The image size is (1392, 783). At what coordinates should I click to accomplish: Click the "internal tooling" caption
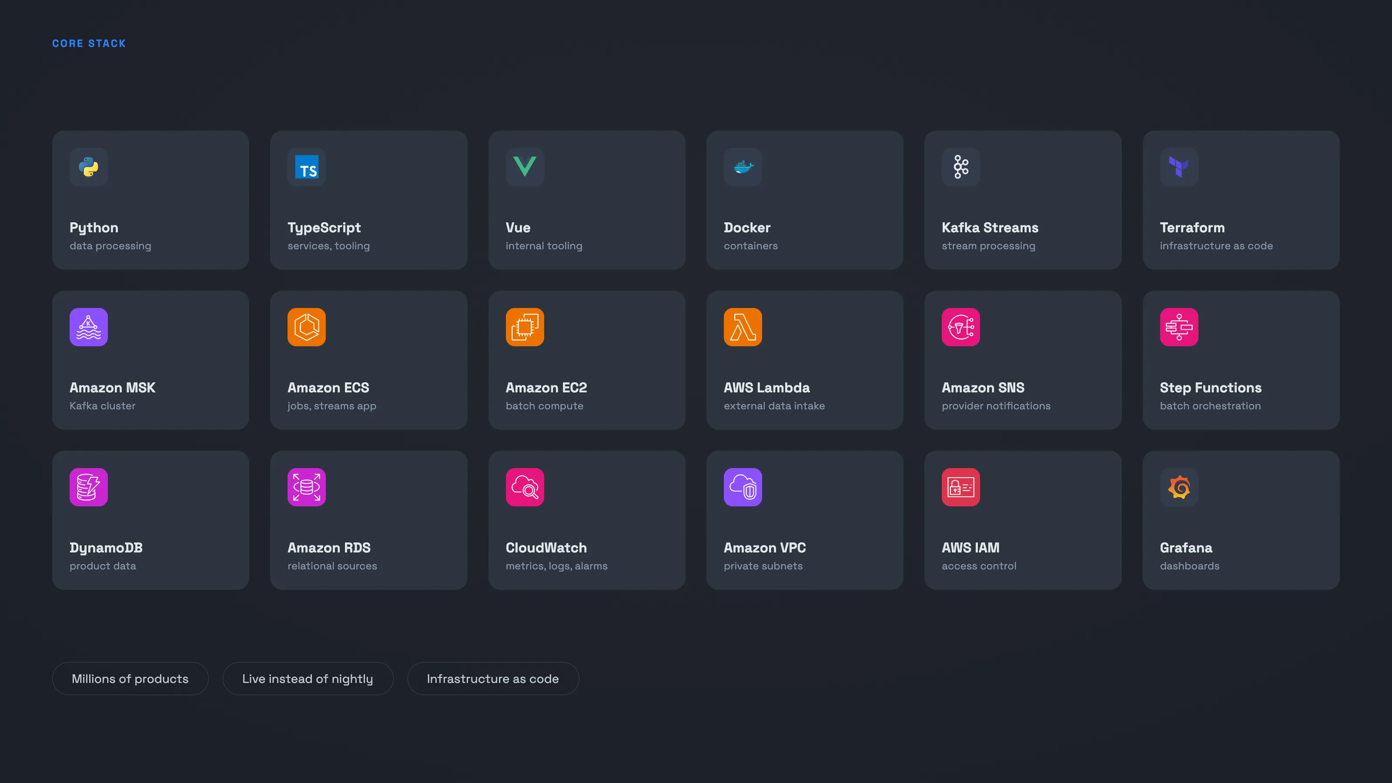click(x=544, y=246)
